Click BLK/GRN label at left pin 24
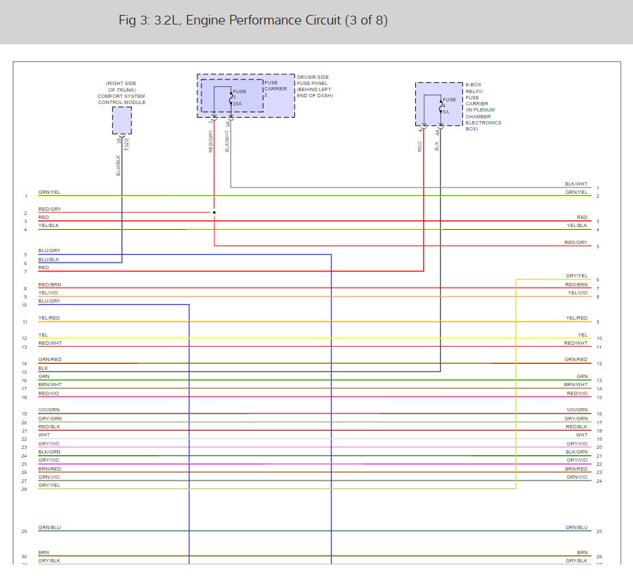The height and width of the screenshot is (576, 633). 49,452
